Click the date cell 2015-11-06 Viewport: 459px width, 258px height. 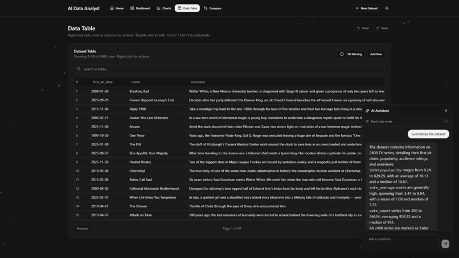coord(100,109)
